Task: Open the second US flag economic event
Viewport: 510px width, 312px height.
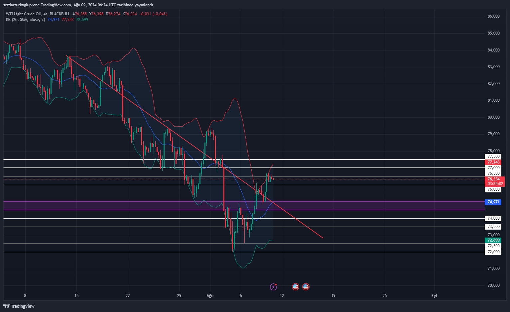Action: click(x=306, y=286)
